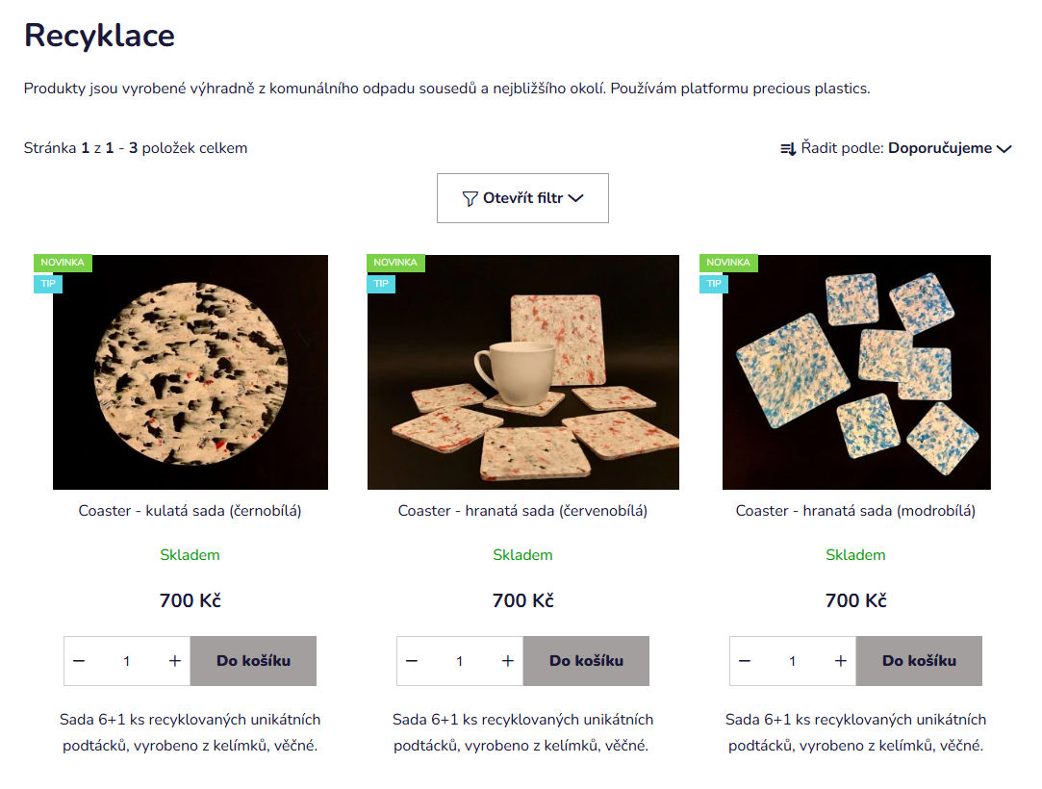Open the round black-white coaster image
Viewport: 1042px width, 789px height.
(191, 372)
